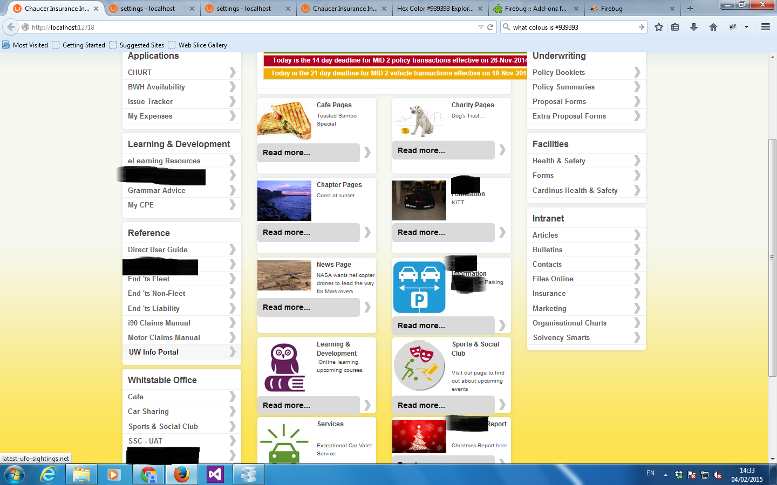
Task: Click the toasted sandwich thumbnail
Action: [284, 121]
